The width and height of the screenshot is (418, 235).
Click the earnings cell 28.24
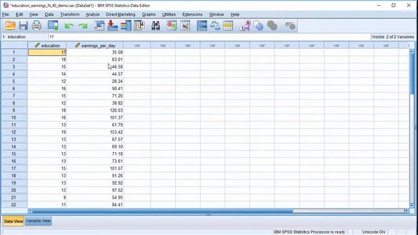click(x=95, y=81)
